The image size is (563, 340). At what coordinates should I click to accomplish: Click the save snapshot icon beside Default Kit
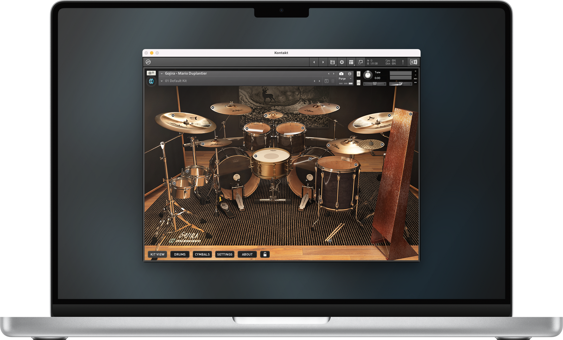coord(327,81)
